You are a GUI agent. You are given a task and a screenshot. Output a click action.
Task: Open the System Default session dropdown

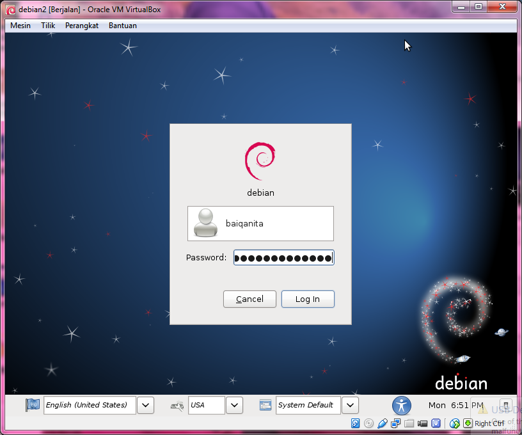[x=350, y=405]
